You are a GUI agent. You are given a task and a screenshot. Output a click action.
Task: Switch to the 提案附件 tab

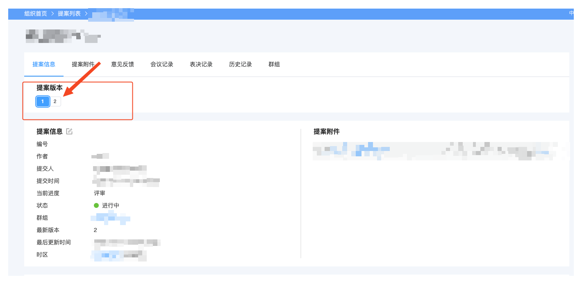point(83,64)
